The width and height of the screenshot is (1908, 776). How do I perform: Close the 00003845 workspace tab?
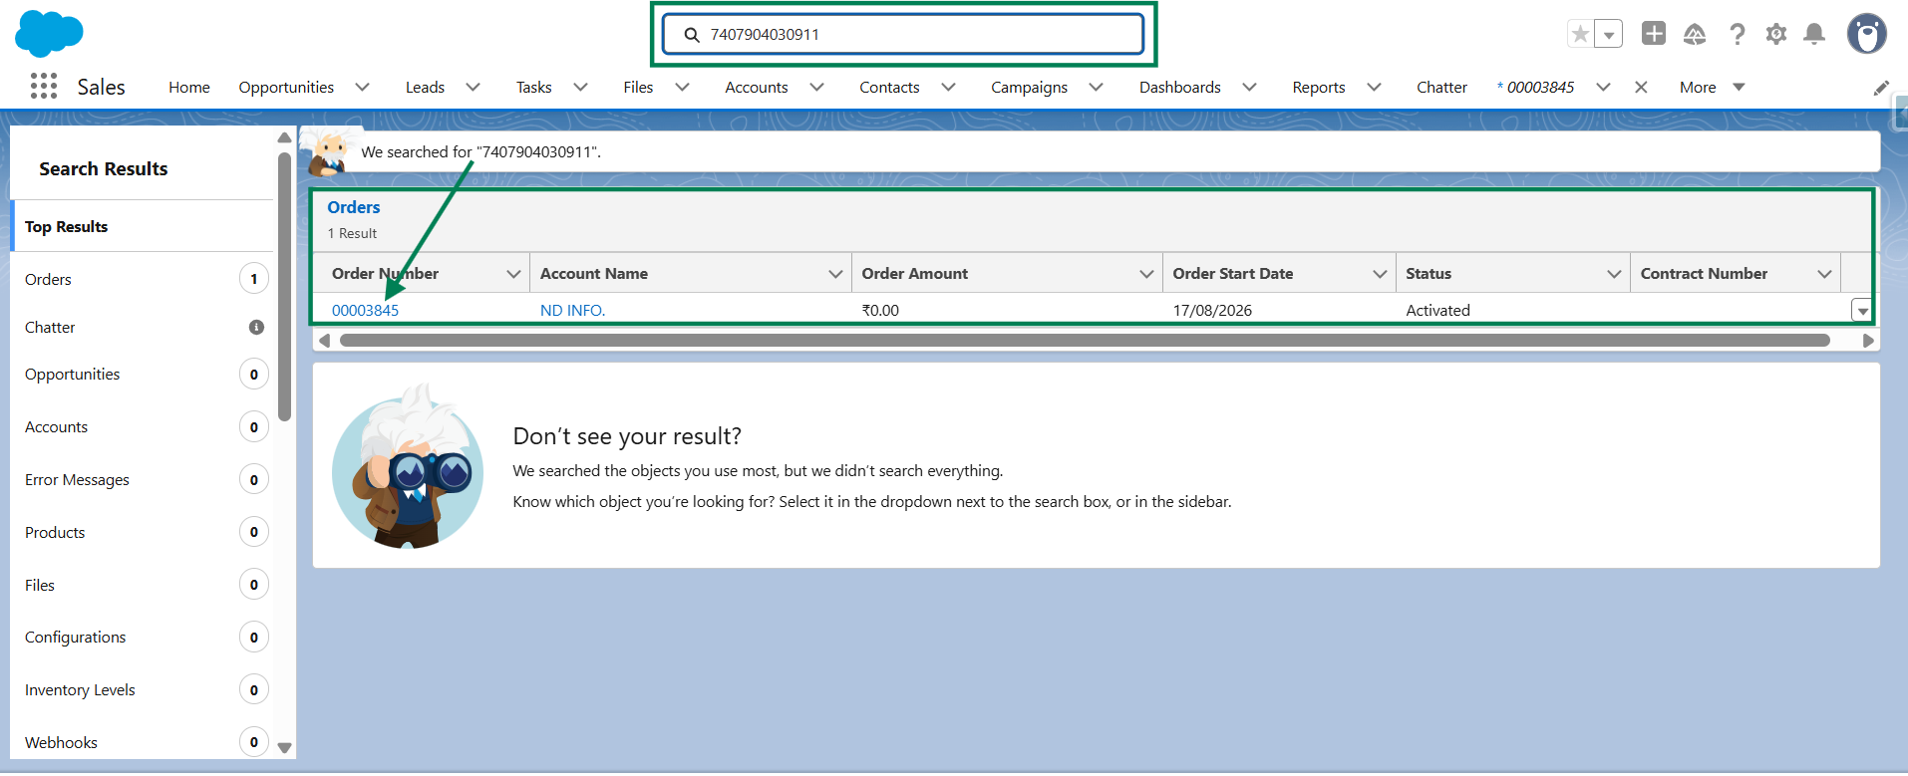1641,87
